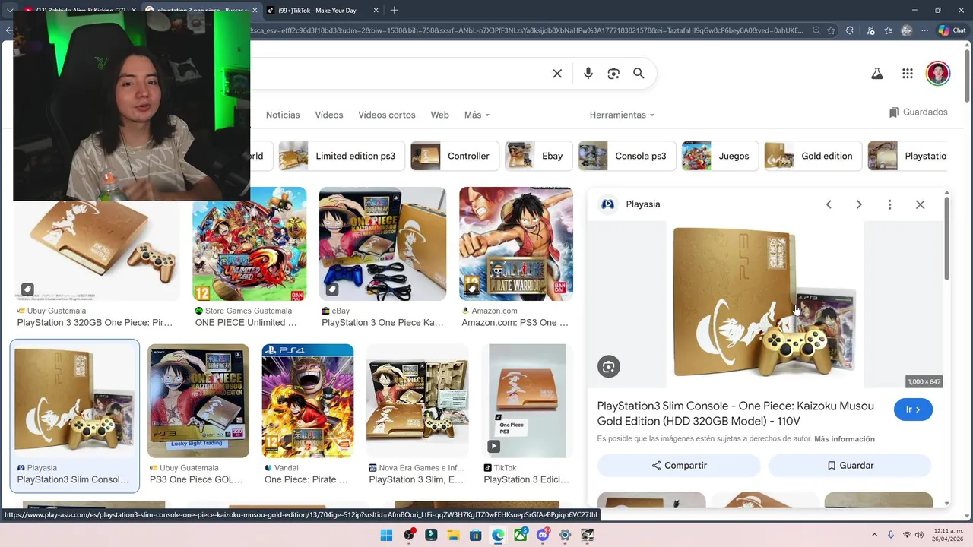Open File Explorer from taskbar
973x547 pixels.
point(453,536)
